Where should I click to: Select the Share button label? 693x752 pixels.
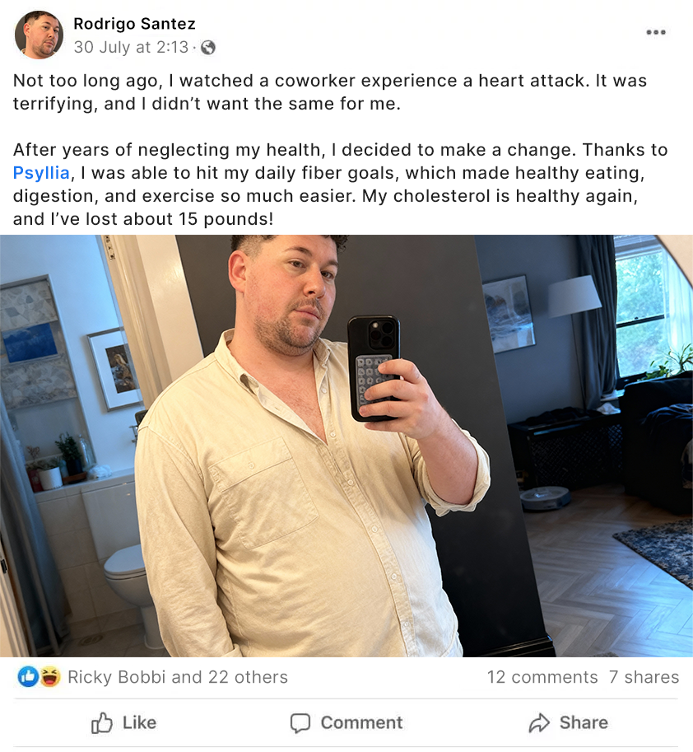pyautogui.click(x=584, y=722)
